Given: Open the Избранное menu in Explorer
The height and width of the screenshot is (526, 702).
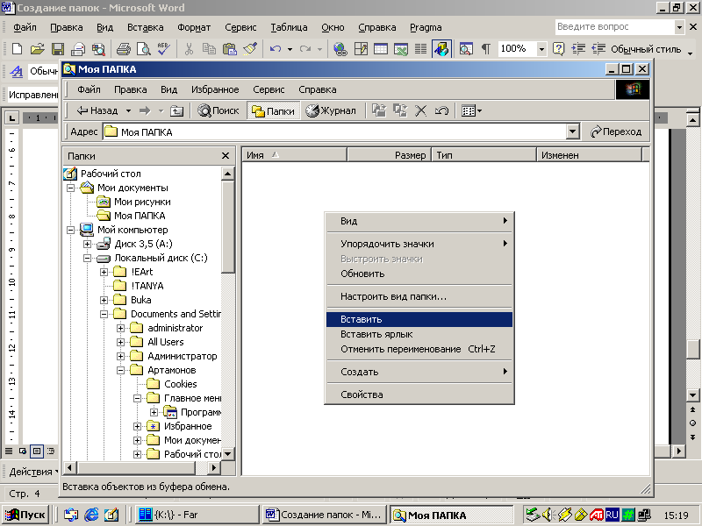Looking at the screenshot, I should 215,89.
